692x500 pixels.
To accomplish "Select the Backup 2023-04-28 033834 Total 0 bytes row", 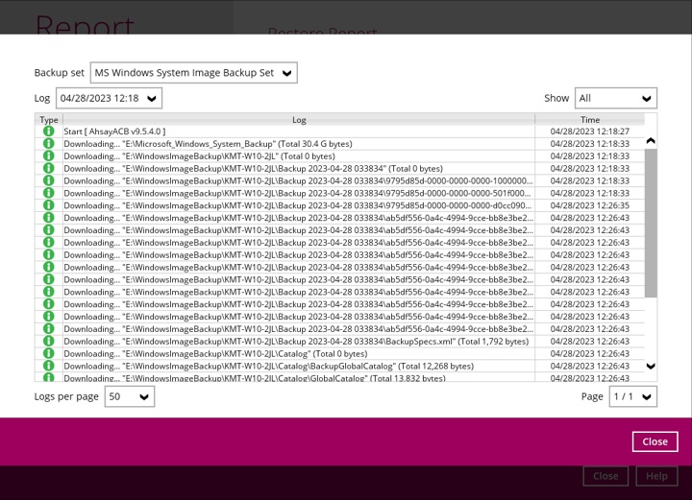I will 298,169.
